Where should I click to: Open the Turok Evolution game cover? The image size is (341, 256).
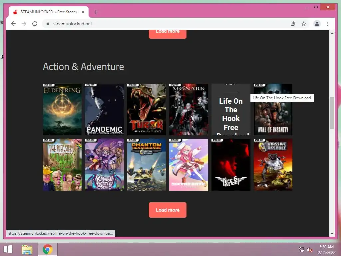pos(147,109)
